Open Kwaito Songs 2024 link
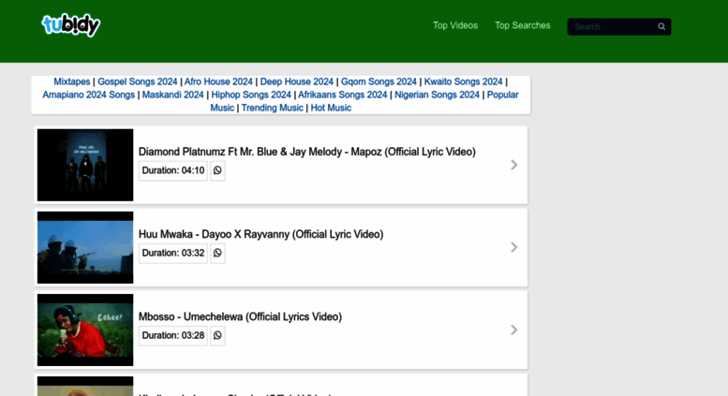Screen dimensions: 728x396 click(x=464, y=81)
